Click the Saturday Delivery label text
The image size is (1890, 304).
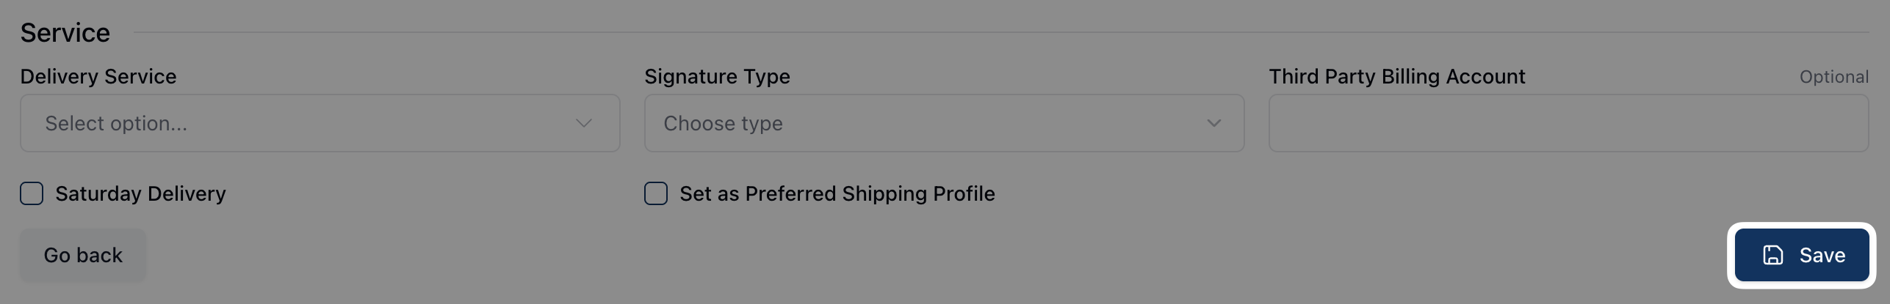140,193
